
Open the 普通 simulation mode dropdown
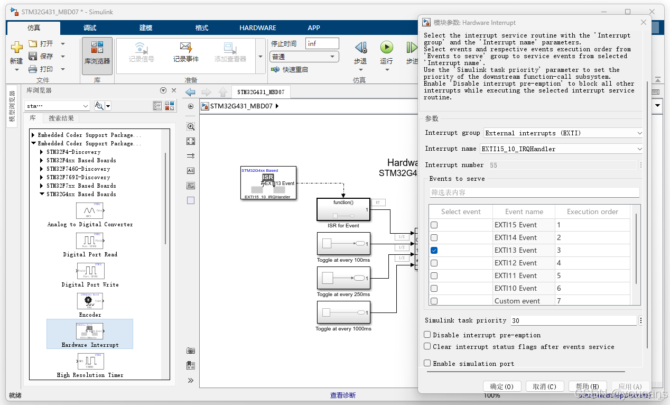304,57
